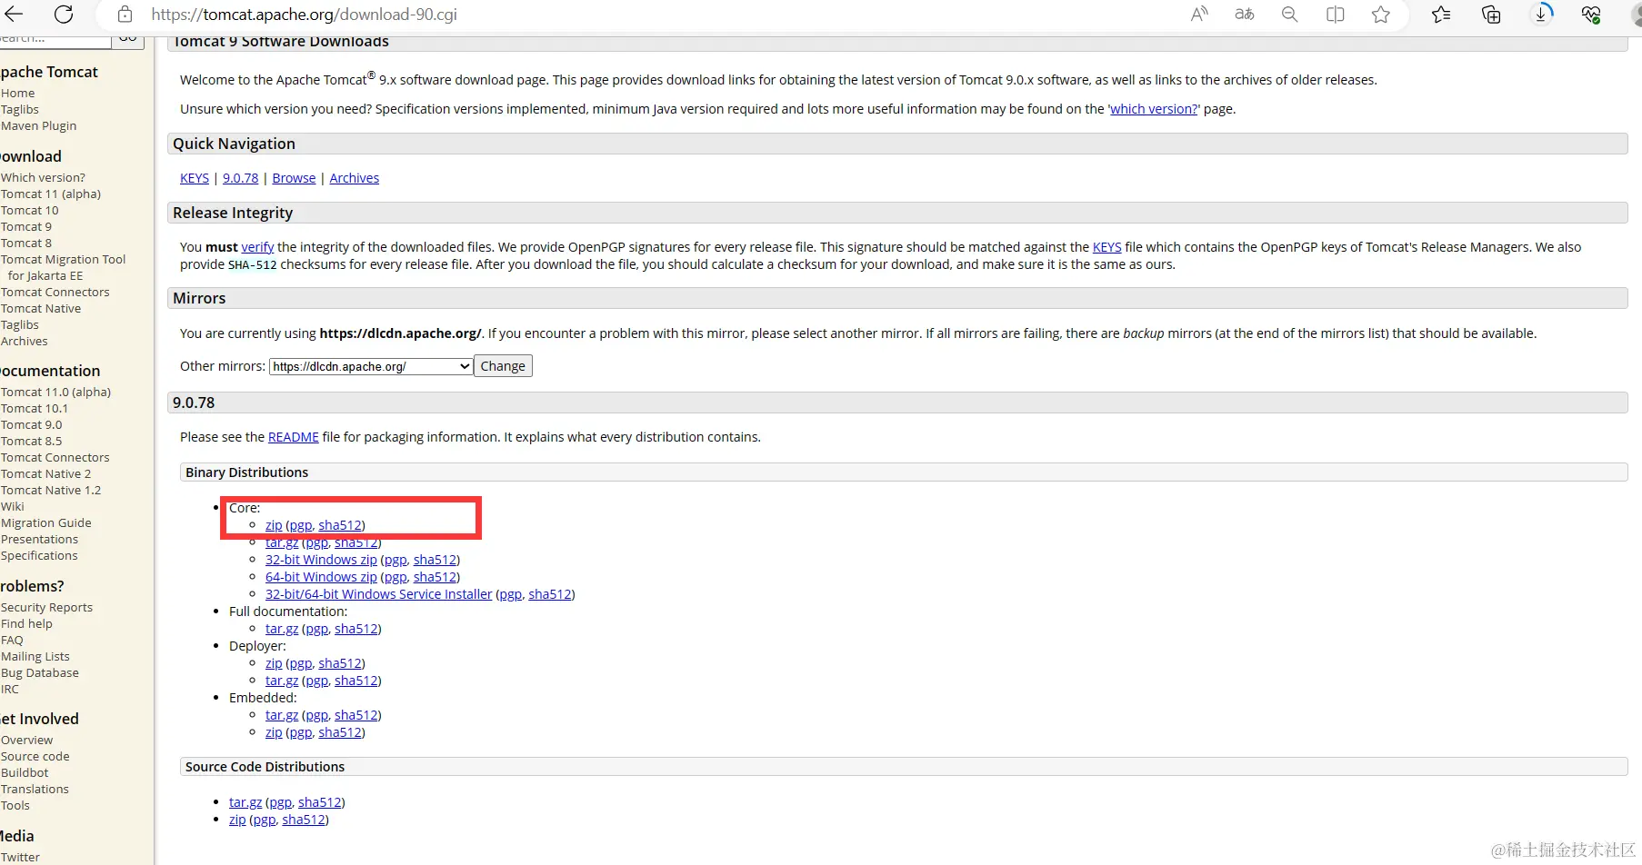The image size is (1642, 865).
Task: Open pgp for 64-bit Windows zip
Action: (395, 577)
